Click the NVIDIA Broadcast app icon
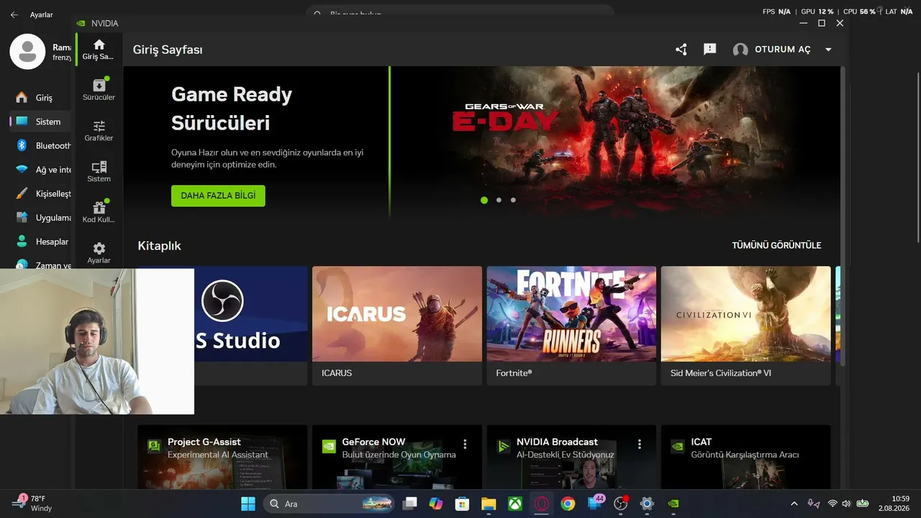 tap(503, 446)
